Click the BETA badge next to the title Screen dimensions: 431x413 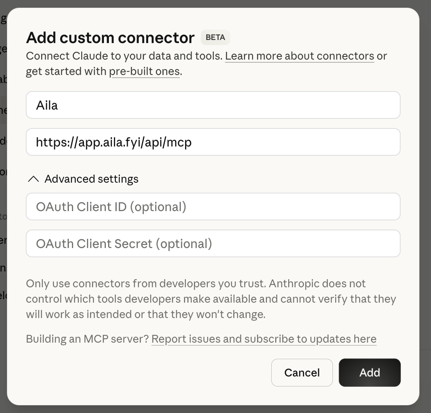215,37
